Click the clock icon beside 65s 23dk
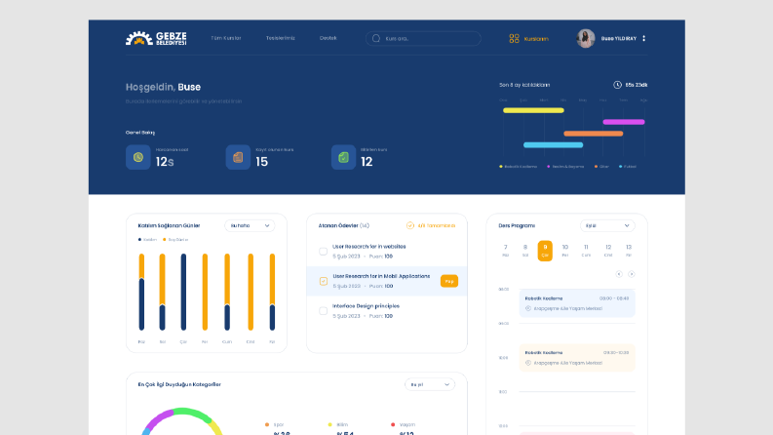 617,85
